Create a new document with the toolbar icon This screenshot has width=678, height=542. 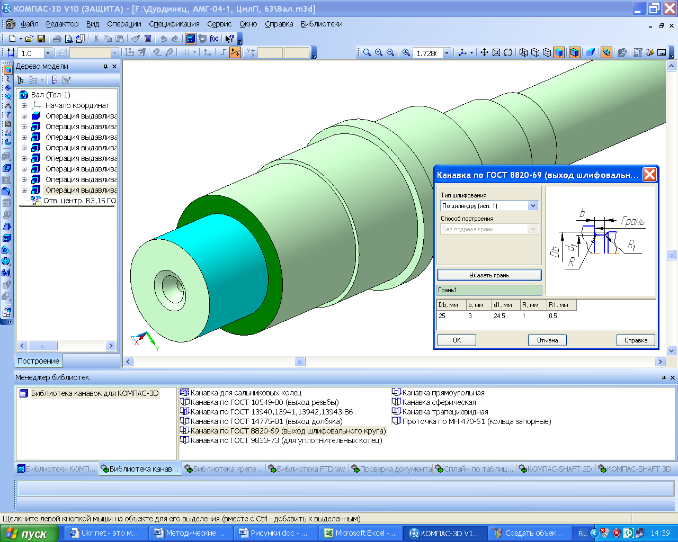(x=12, y=39)
